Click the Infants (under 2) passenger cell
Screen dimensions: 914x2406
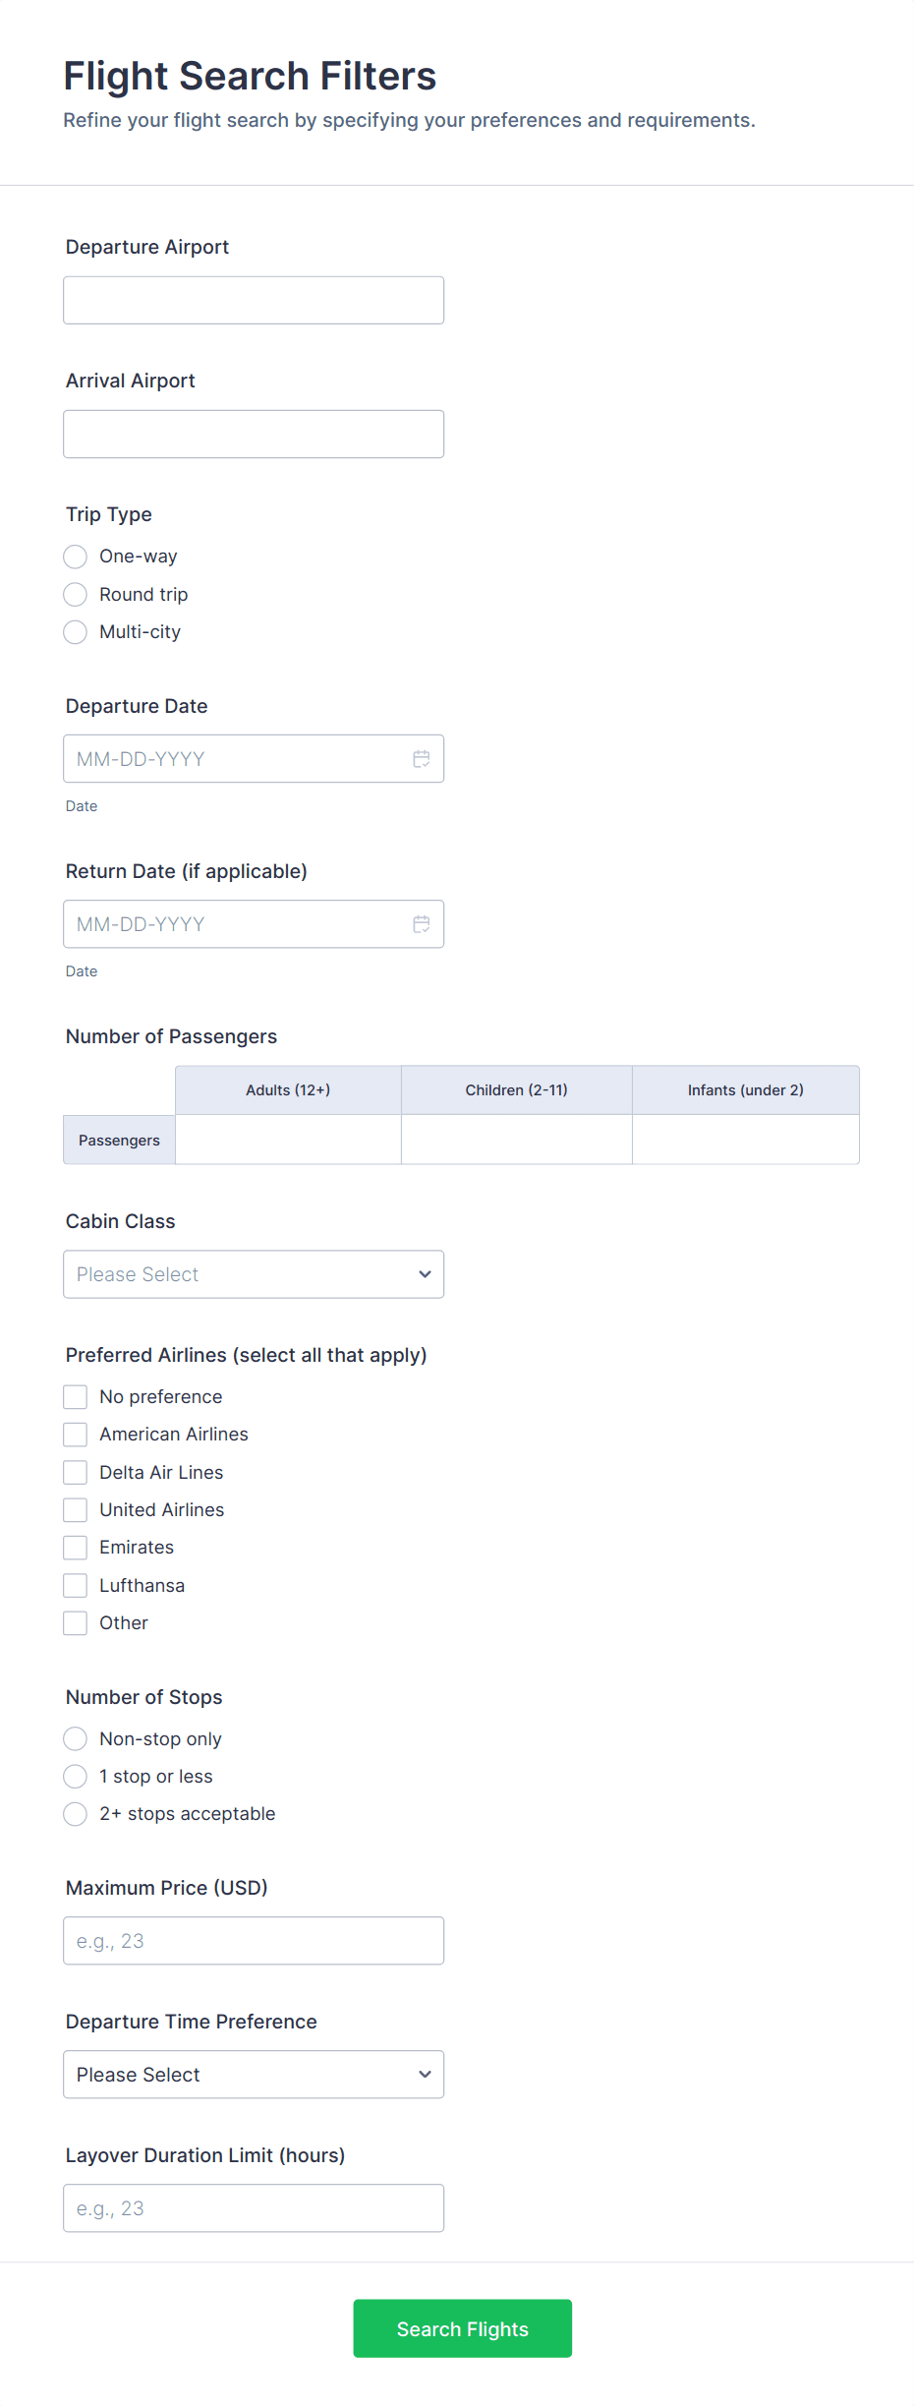click(x=745, y=1140)
